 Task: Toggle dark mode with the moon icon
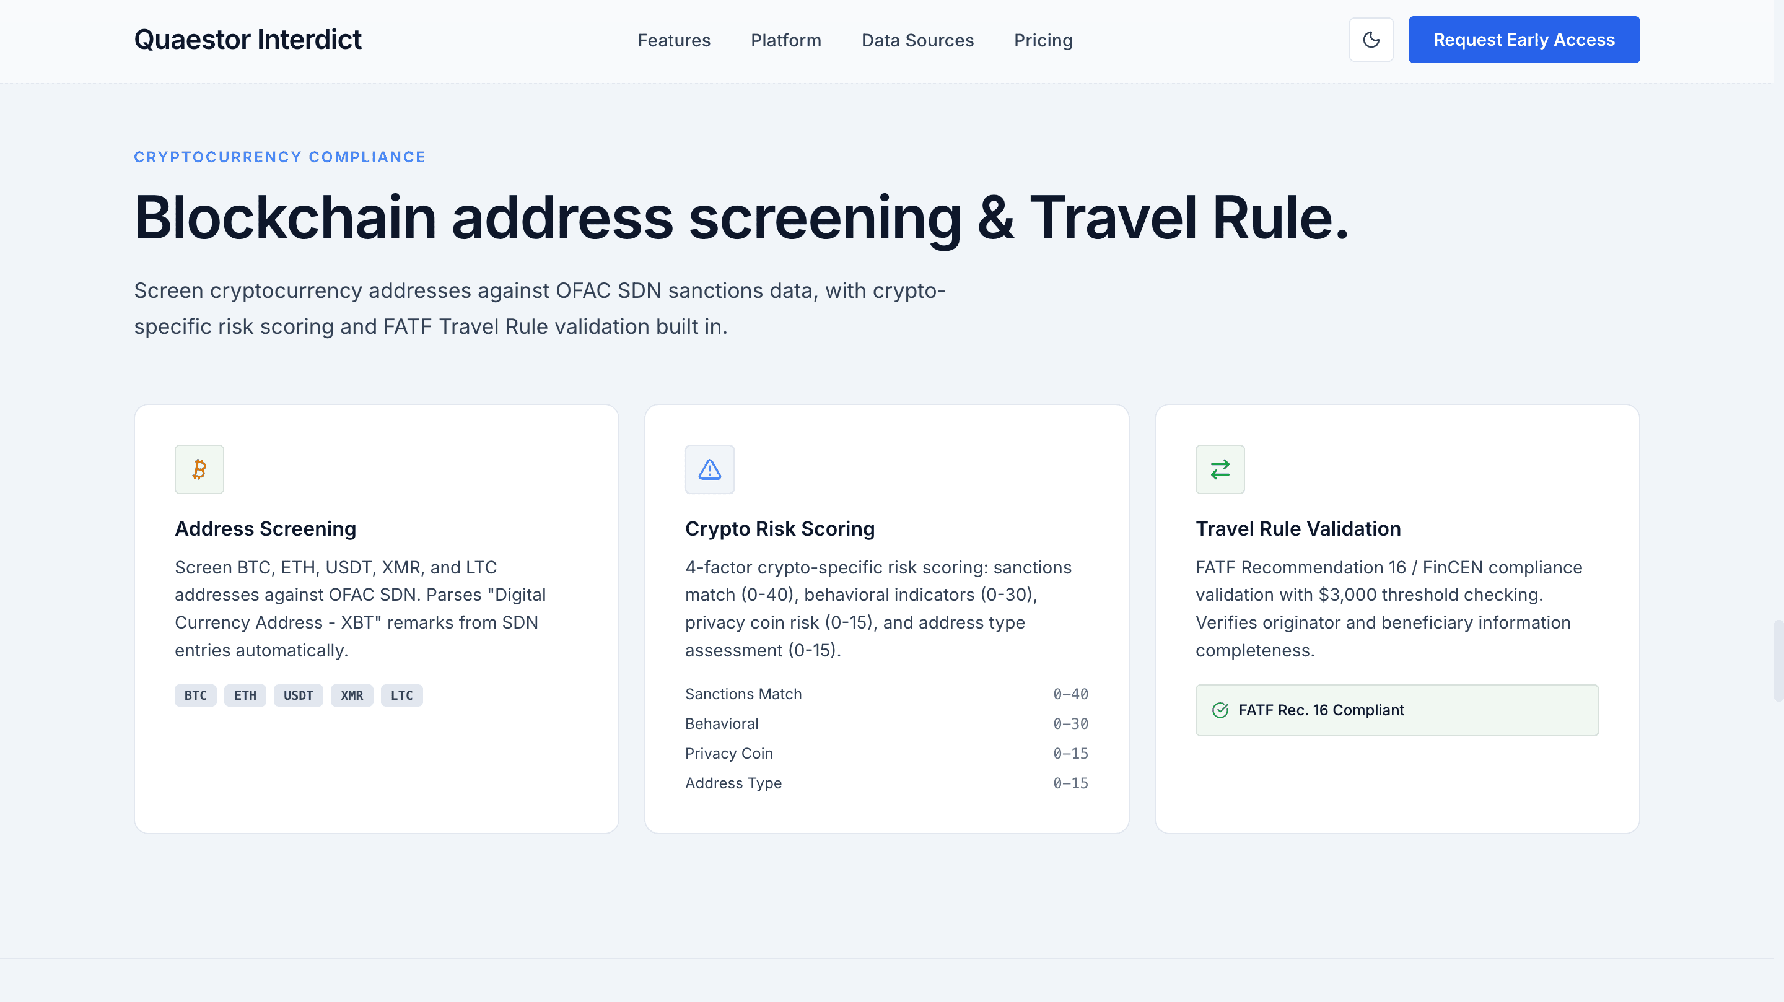tap(1371, 40)
